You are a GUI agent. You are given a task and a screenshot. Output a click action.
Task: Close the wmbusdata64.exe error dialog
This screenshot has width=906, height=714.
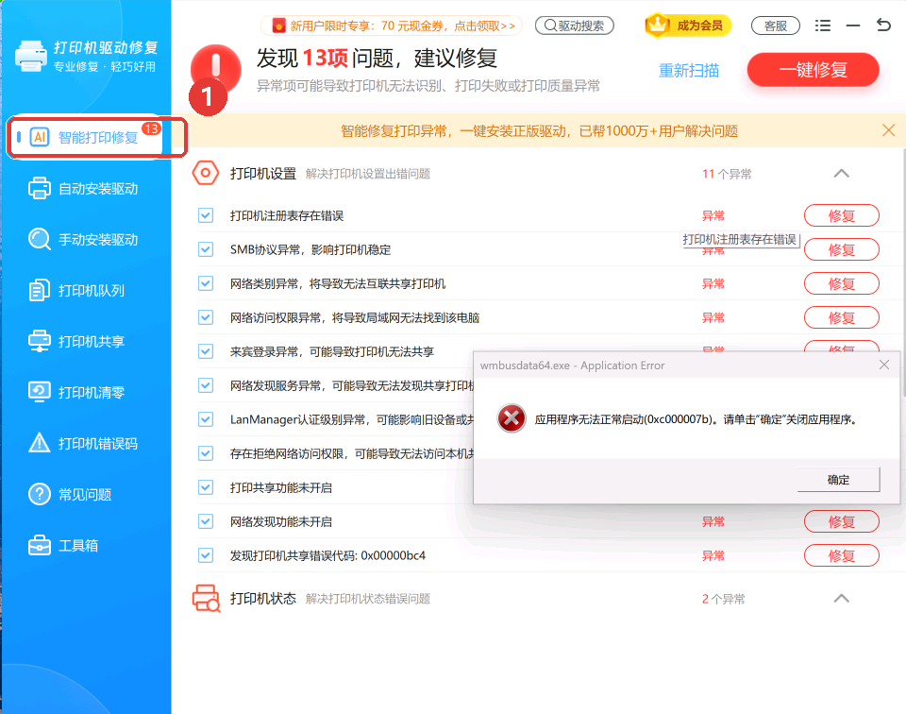[x=884, y=365]
